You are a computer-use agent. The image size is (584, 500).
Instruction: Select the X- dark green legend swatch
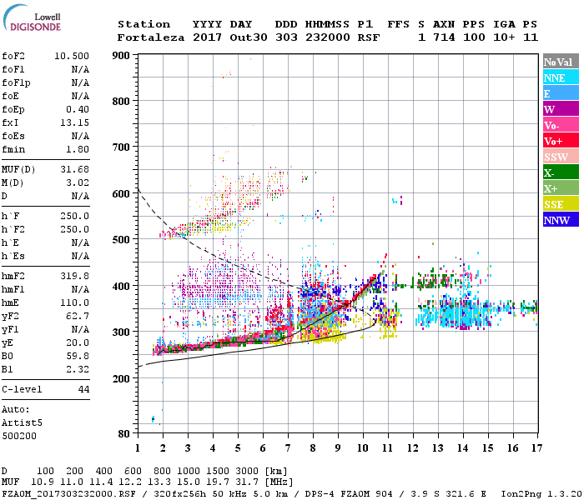pos(561,172)
